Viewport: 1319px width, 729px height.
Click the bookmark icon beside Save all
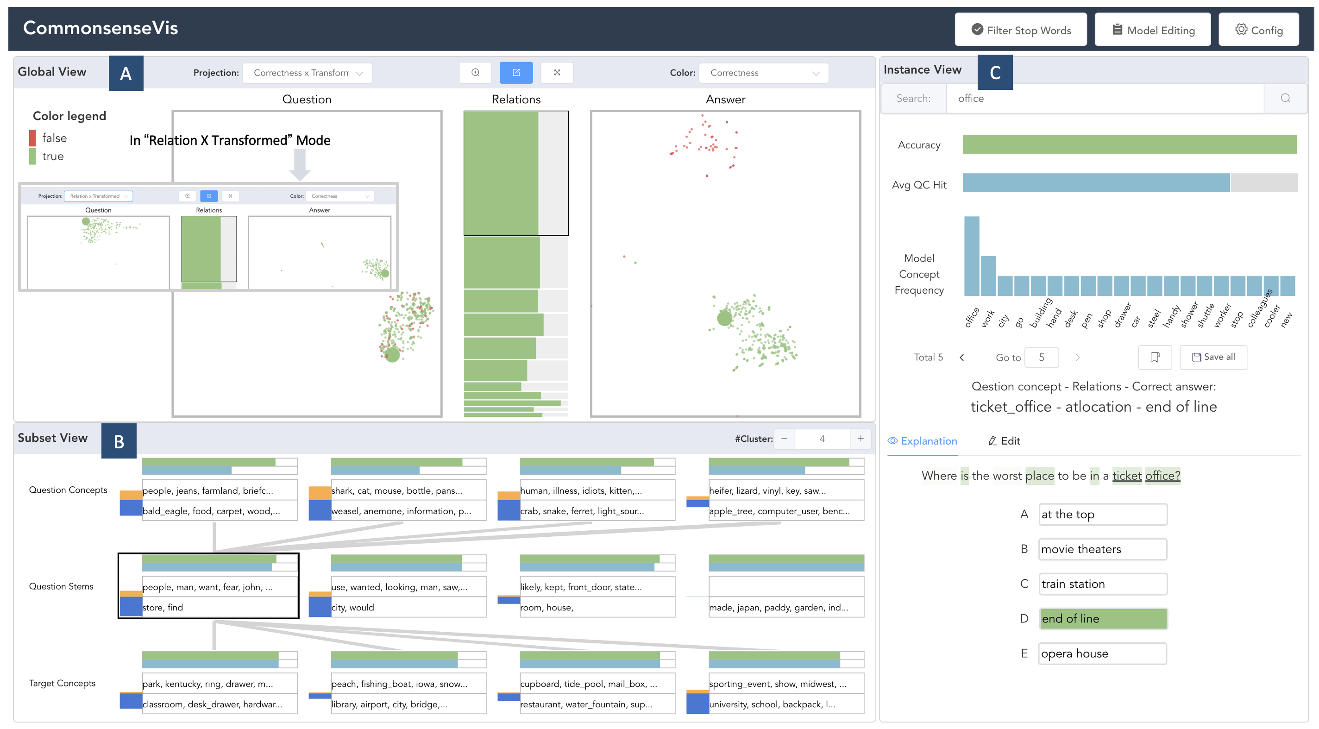point(1155,358)
